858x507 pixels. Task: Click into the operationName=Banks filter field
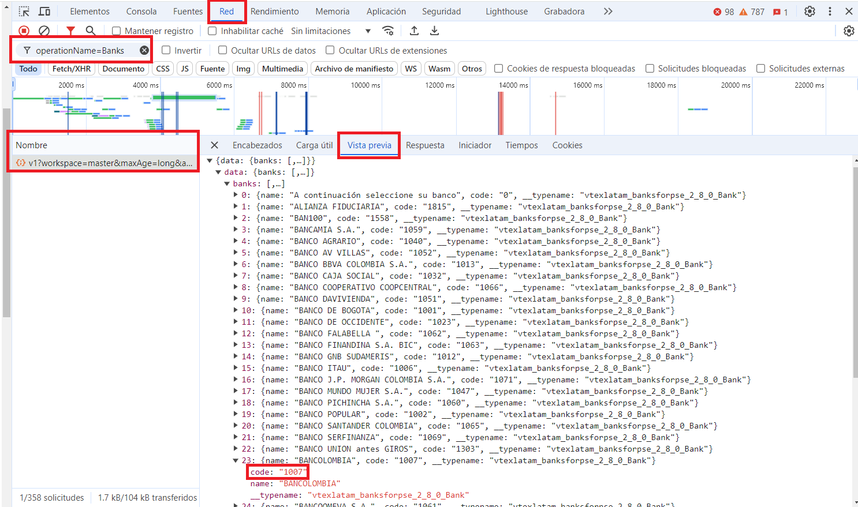pos(81,51)
